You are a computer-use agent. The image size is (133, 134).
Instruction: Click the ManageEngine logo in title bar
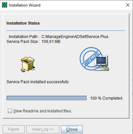coord(5,5)
